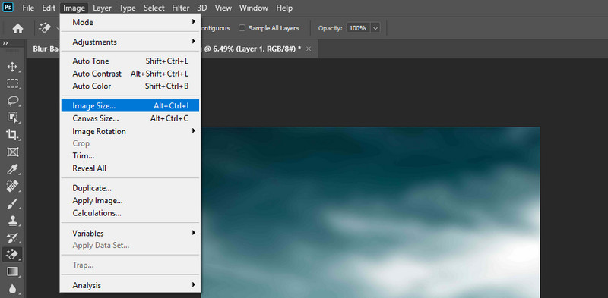Toggle Sample All Layers checkbox
Image resolution: width=608 pixels, height=298 pixels.
coord(242,28)
